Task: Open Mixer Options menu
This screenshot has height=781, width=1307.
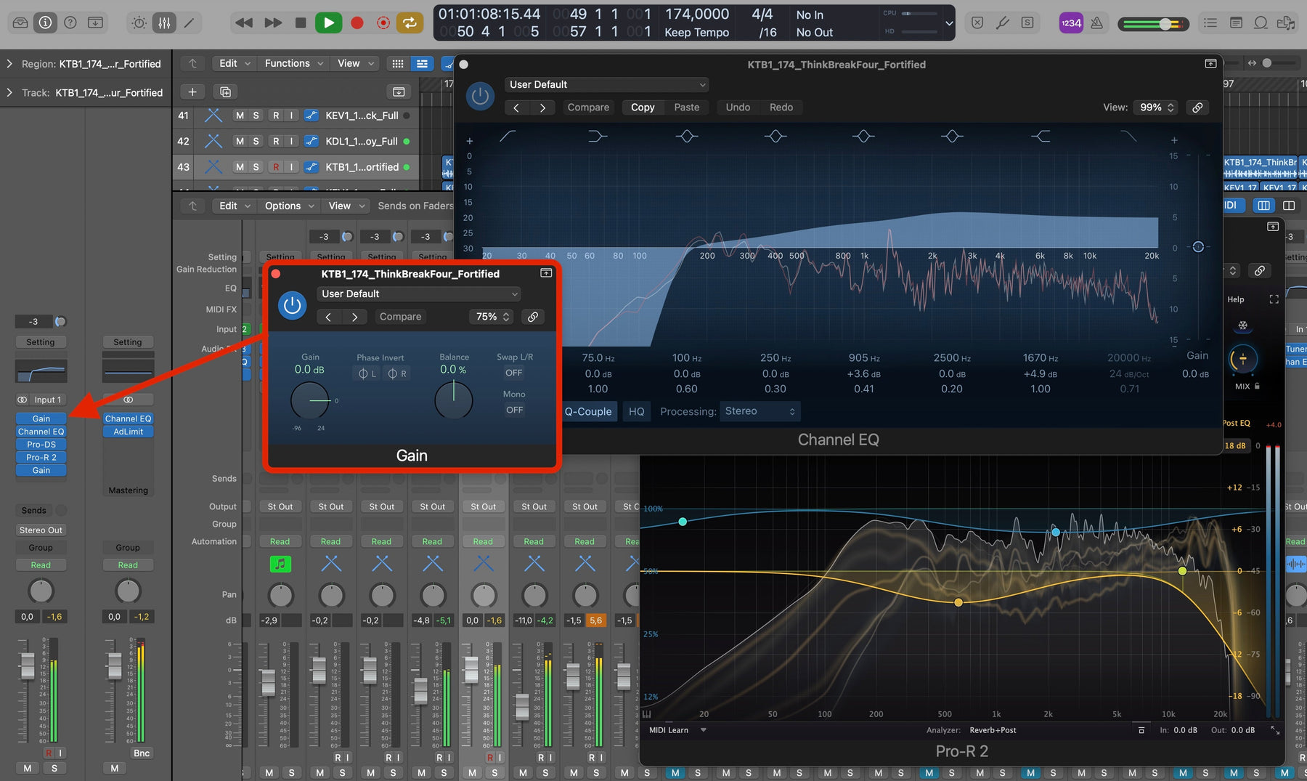Action: click(289, 206)
